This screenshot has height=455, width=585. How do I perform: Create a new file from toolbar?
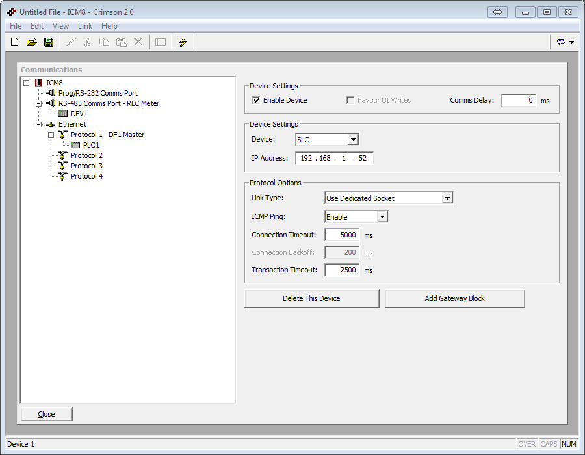pos(14,42)
